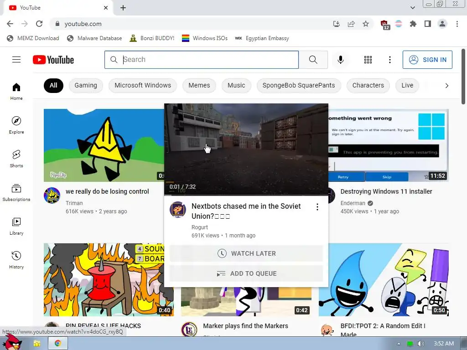Select the SpongeBob SquarePants chip
Viewport: 467px width, 350px height.
(299, 85)
